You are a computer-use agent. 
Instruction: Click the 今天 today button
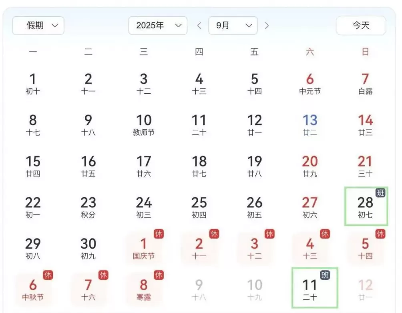tap(361, 26)
